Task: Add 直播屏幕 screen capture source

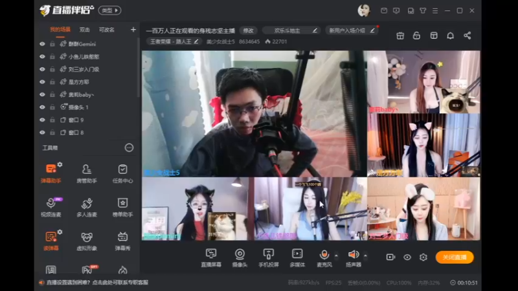Action: point(211,257)
